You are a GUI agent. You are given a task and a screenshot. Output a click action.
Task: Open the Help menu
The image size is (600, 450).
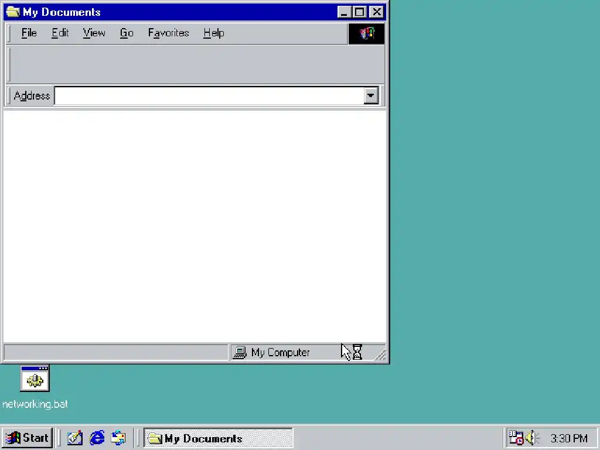click(213, 33)
